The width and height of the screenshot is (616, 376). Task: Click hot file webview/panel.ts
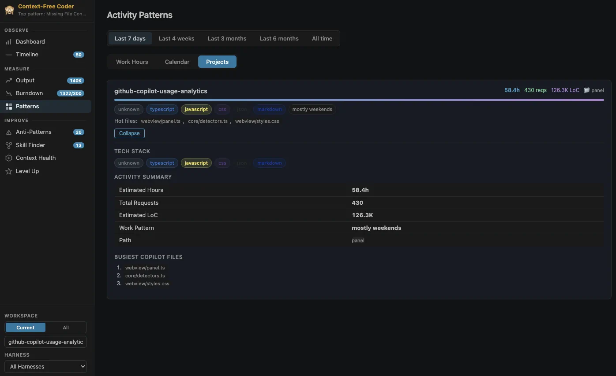pos(161,121)
